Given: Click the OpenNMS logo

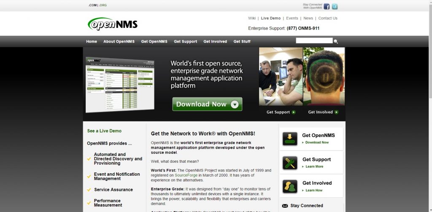Looking at the screenshot, I should pos(112,24).
